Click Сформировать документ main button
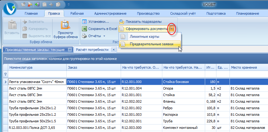Viewport: 268px width, 132px height. pos(144,29)
